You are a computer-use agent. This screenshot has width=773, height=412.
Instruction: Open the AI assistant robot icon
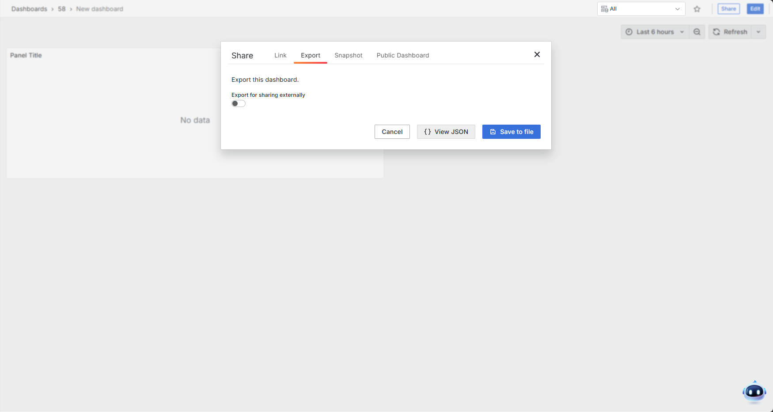click(754, 392)
